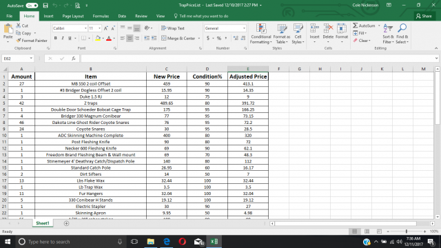Open Excel from the taskbar
Screen dimensions: 441x248
(214, 242)
